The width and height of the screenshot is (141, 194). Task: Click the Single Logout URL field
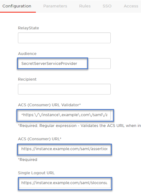click(x=64, y=183)
